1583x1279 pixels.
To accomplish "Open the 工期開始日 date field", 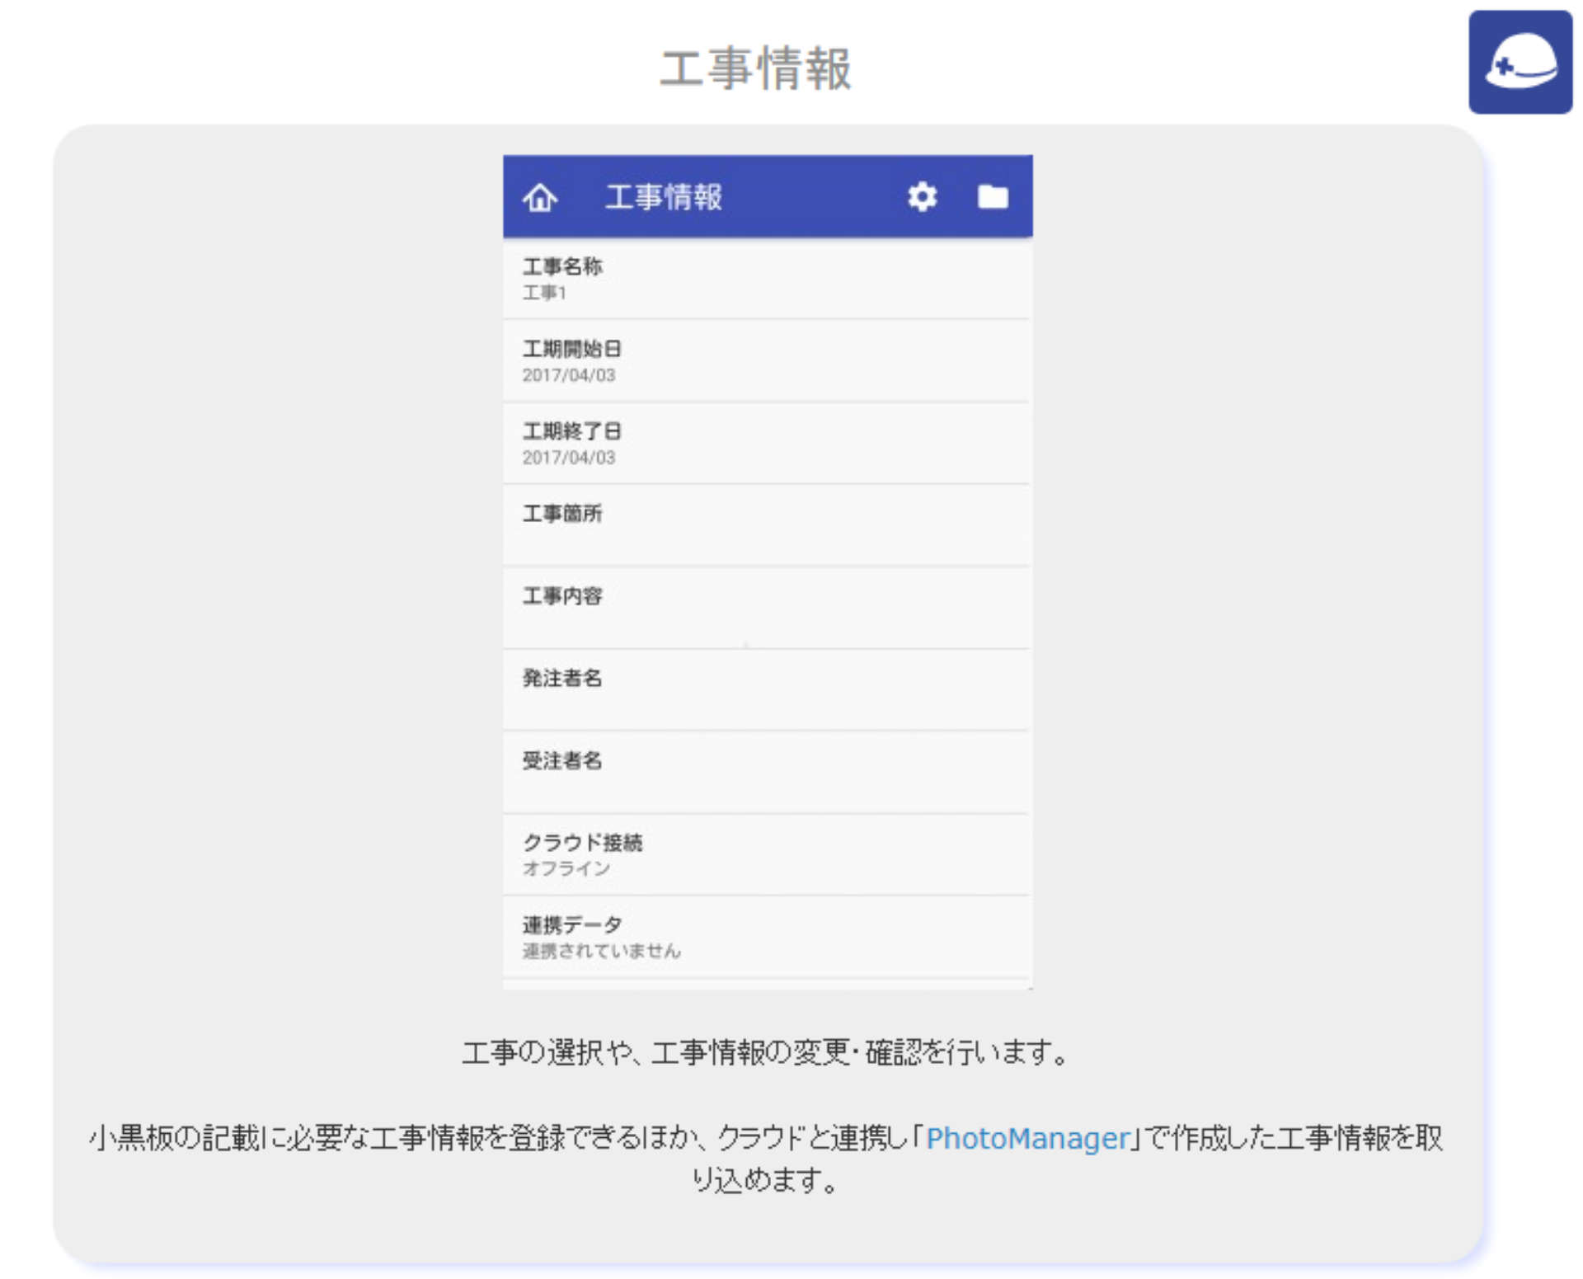I will point(767,360).
